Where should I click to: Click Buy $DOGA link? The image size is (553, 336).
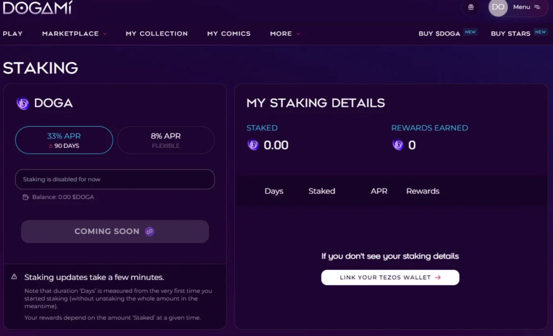440,34
